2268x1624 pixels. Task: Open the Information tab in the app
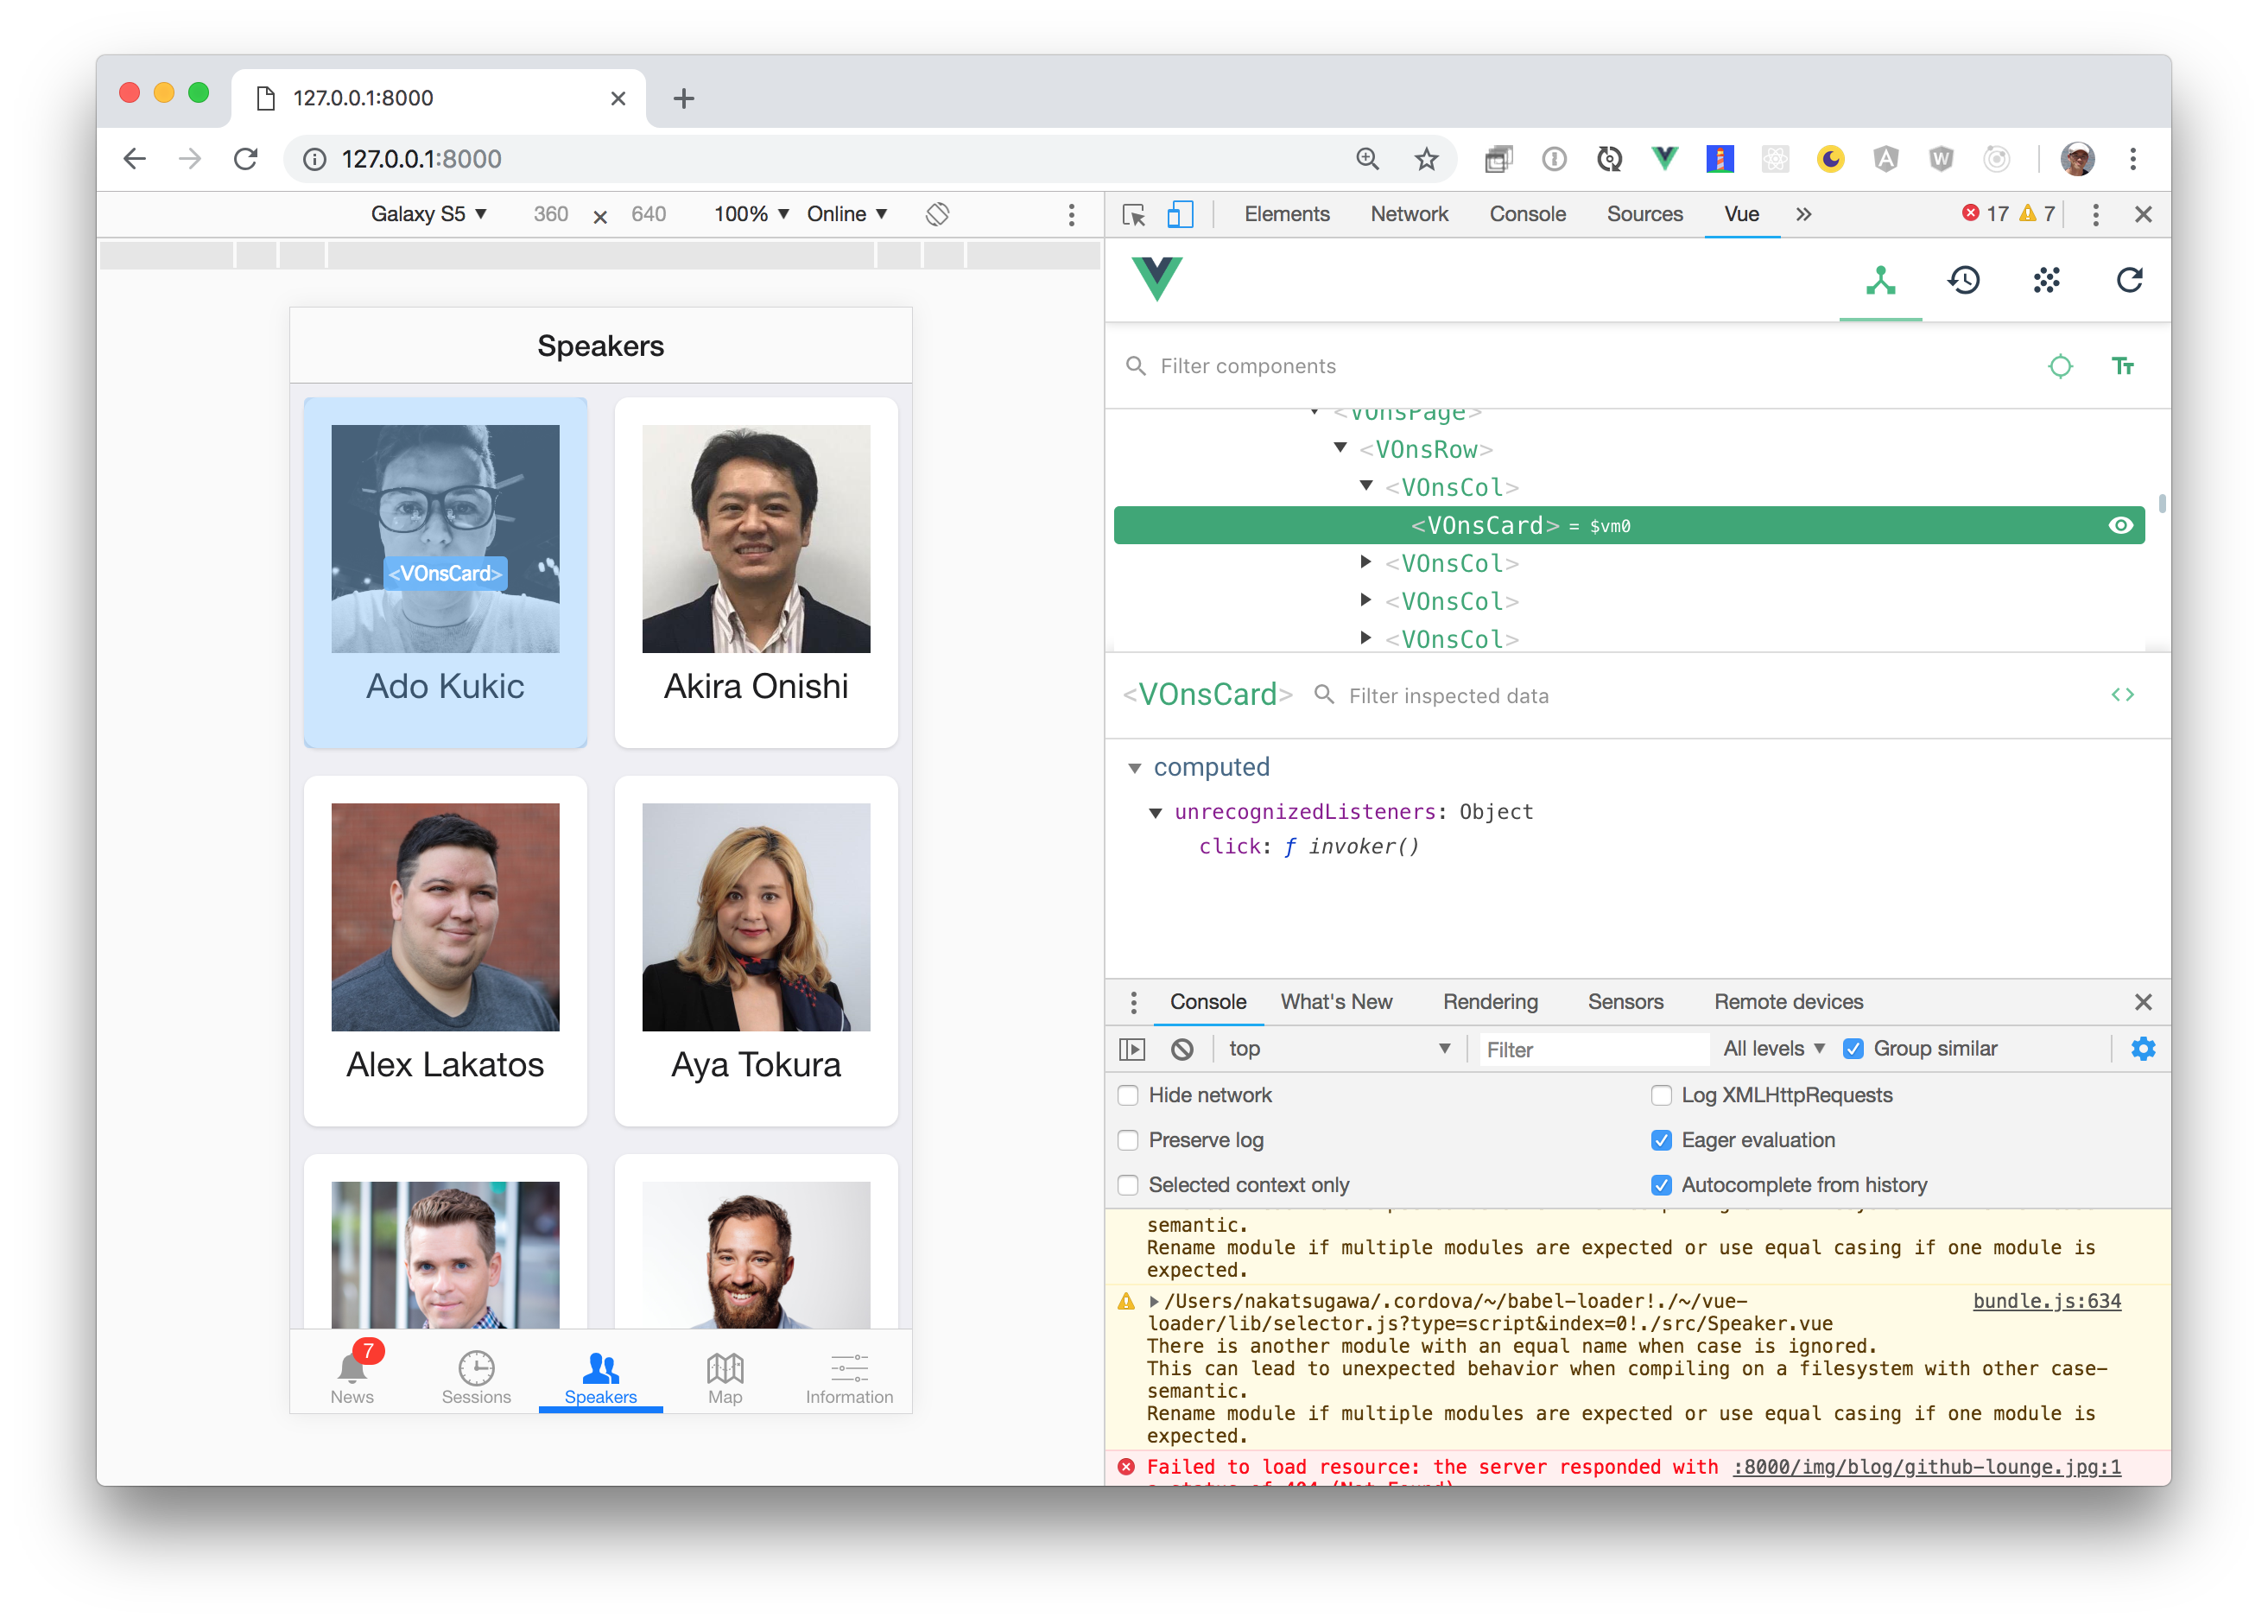(x=849, y=1376)
